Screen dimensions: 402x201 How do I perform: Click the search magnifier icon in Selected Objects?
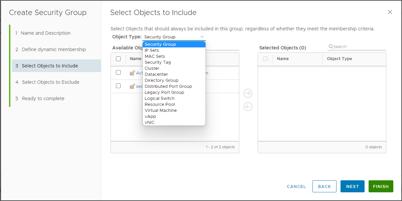[331, 47]
